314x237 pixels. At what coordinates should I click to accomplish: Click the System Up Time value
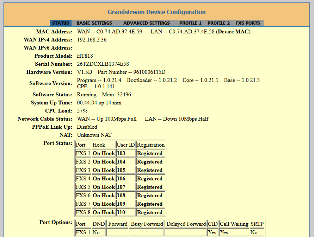99,103
